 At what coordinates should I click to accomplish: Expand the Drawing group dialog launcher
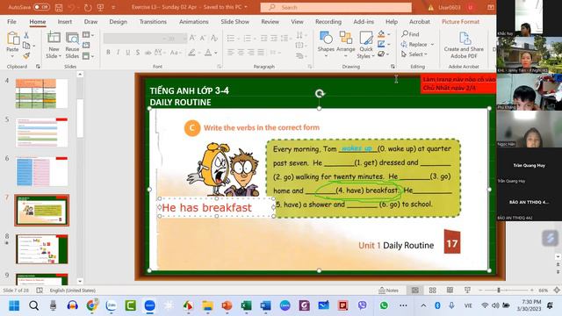tap(393, 67)
